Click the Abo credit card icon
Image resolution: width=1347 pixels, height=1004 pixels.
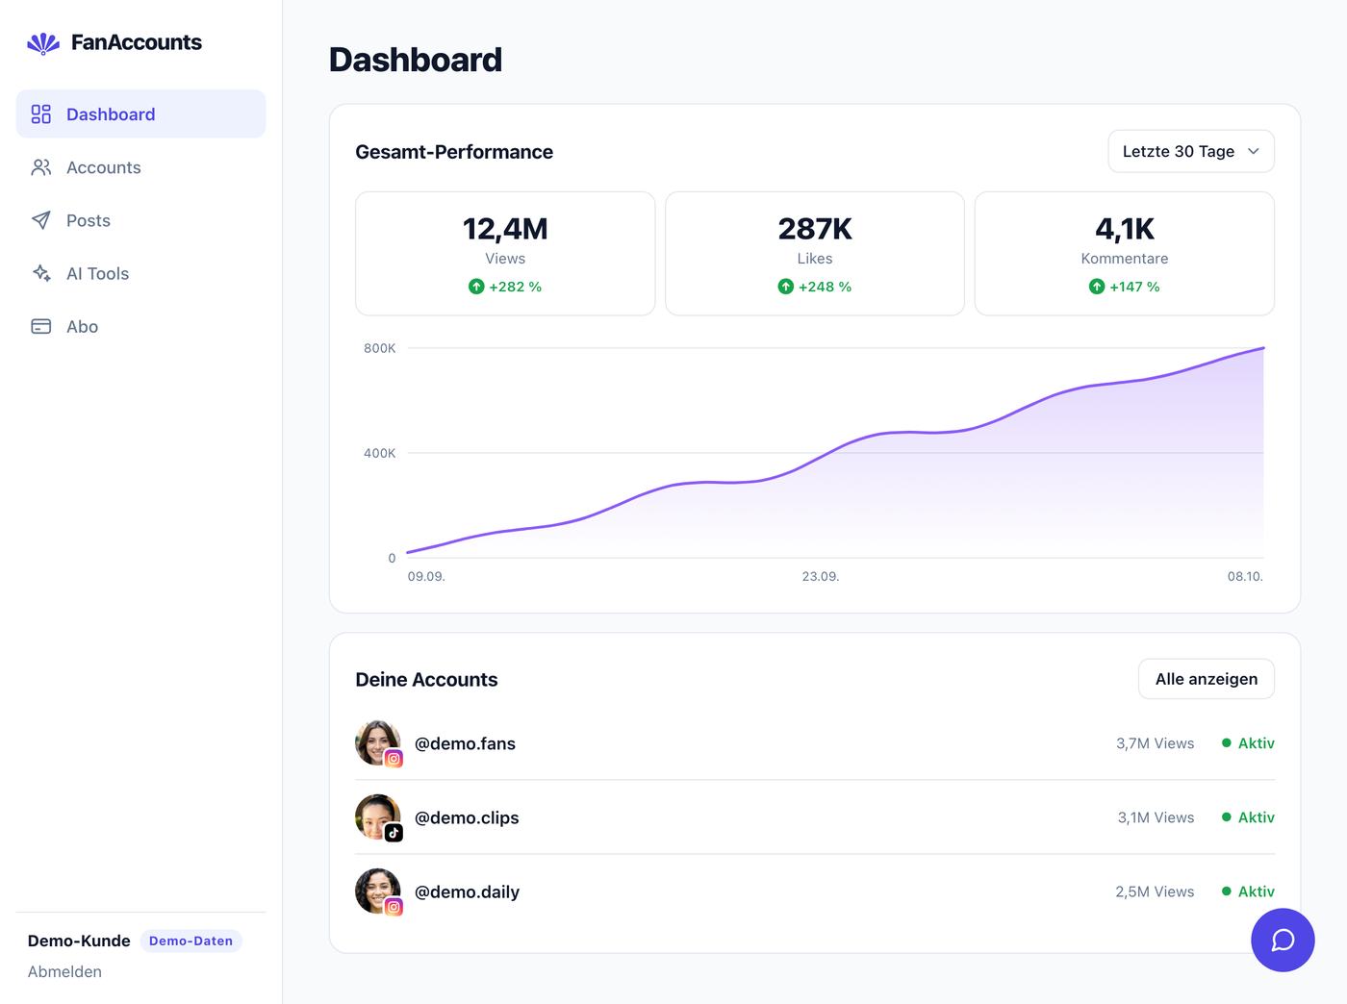[x=41, y=326]
